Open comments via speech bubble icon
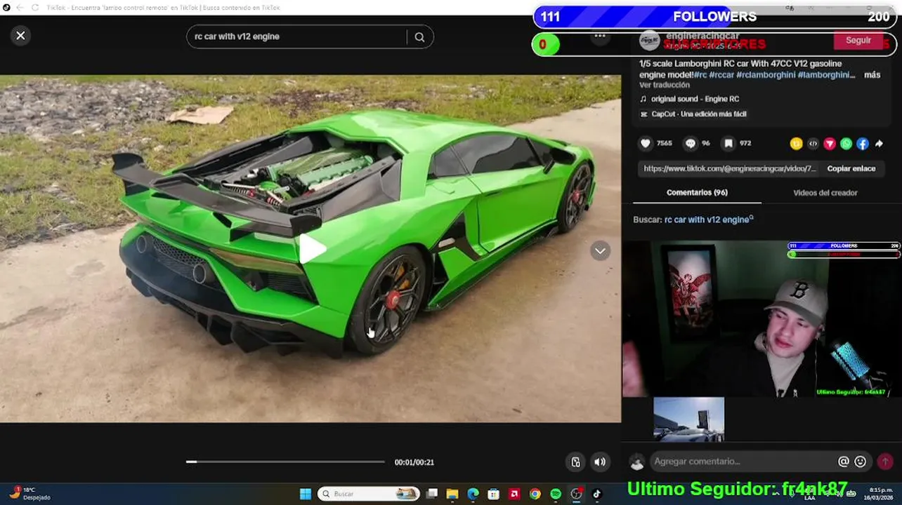902x505 pixels. [x=691, y=143]
